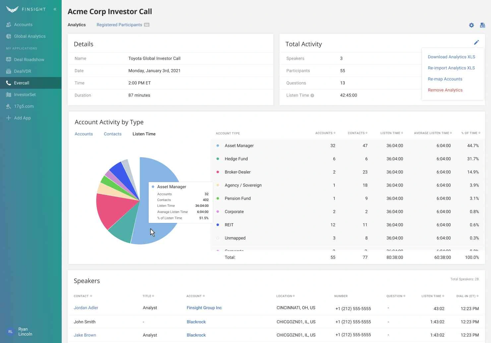This screenshot has width=491, height=343.
Task: Sort speakers by Title column
Action: 148,296
